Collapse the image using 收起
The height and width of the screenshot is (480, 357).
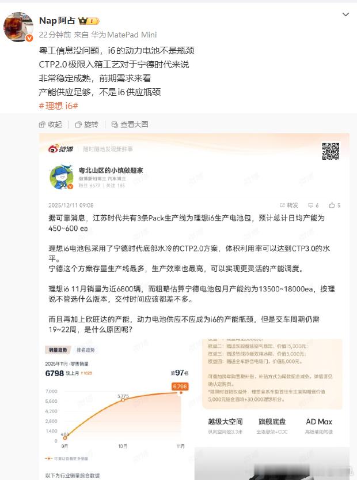pyautogui.click(x=51, y=124)
